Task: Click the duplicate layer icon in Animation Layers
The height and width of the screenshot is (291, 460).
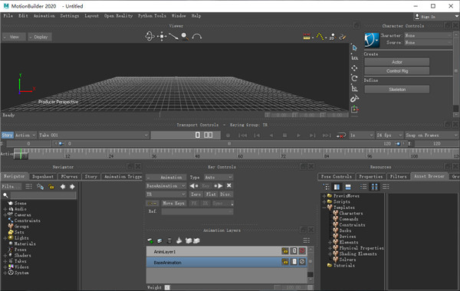Action: pyautogui.click(x=159, y=240)
